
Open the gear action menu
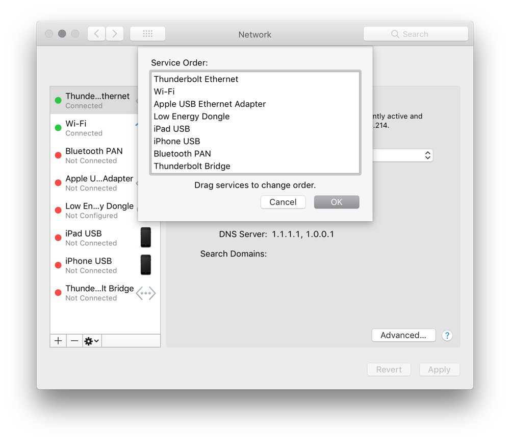[x=92, y=341]
